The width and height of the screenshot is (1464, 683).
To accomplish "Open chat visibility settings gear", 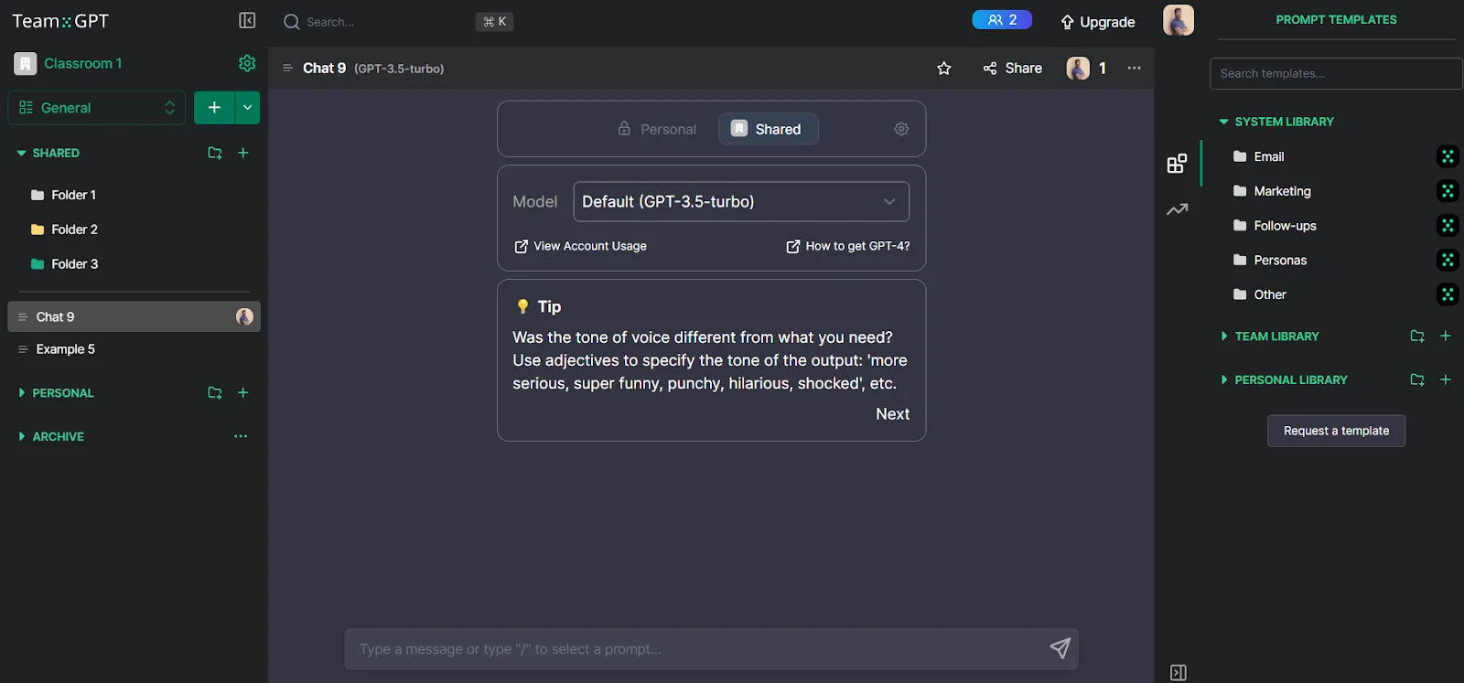I will 901,129.
